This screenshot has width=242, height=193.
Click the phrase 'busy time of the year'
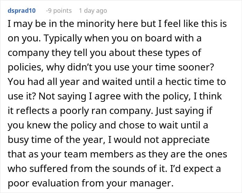[x=56, y=140]
